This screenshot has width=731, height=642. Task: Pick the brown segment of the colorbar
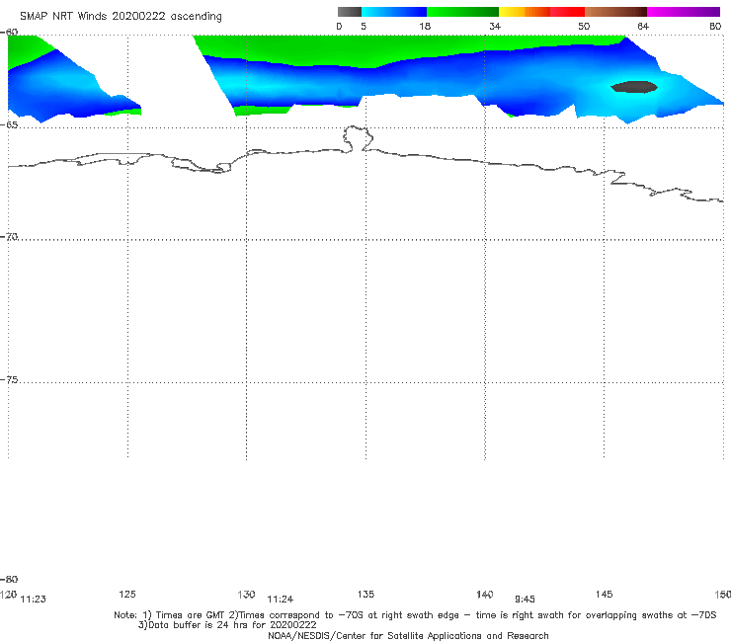tap(615, 12)
